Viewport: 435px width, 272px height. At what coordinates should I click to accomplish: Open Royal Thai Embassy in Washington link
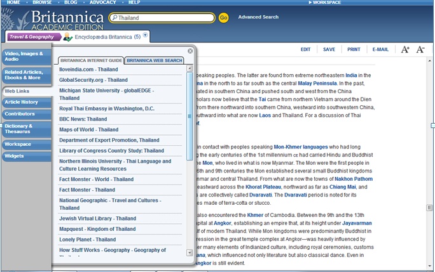(x=107, y=109)
